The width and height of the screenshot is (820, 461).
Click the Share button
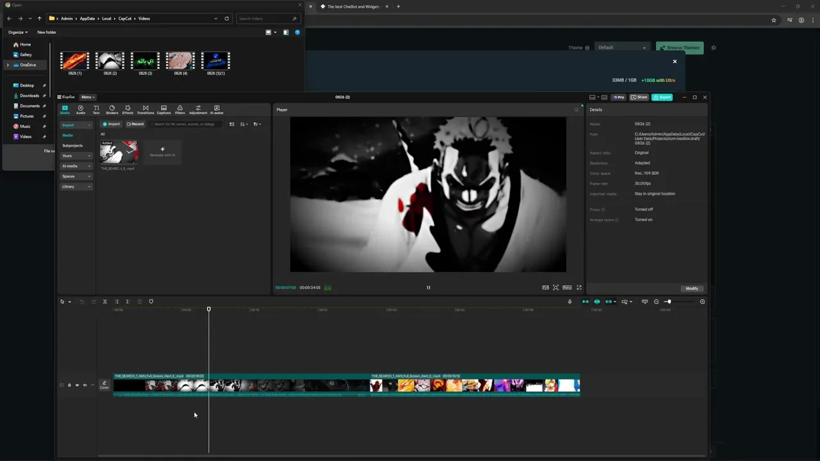click(x=639, y=97)
